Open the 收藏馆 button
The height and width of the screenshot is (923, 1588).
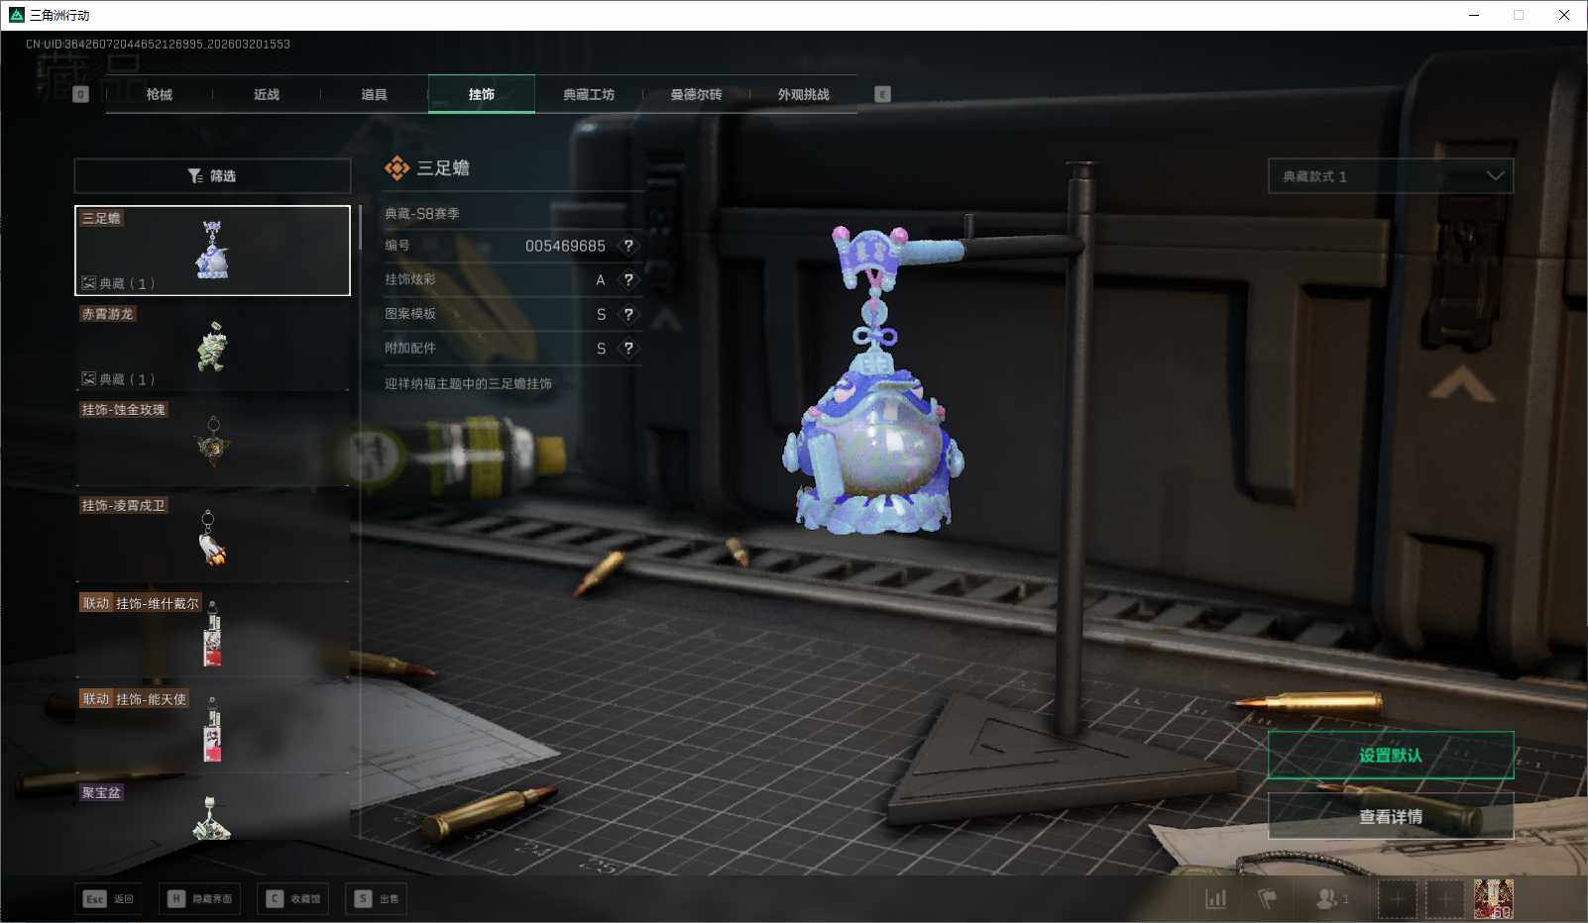(x=295, y=899)
